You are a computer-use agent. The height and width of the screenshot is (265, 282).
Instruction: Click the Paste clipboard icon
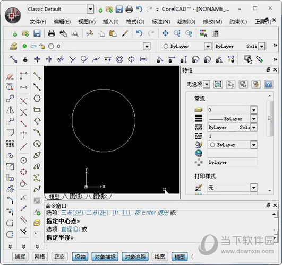click(113, 33)
